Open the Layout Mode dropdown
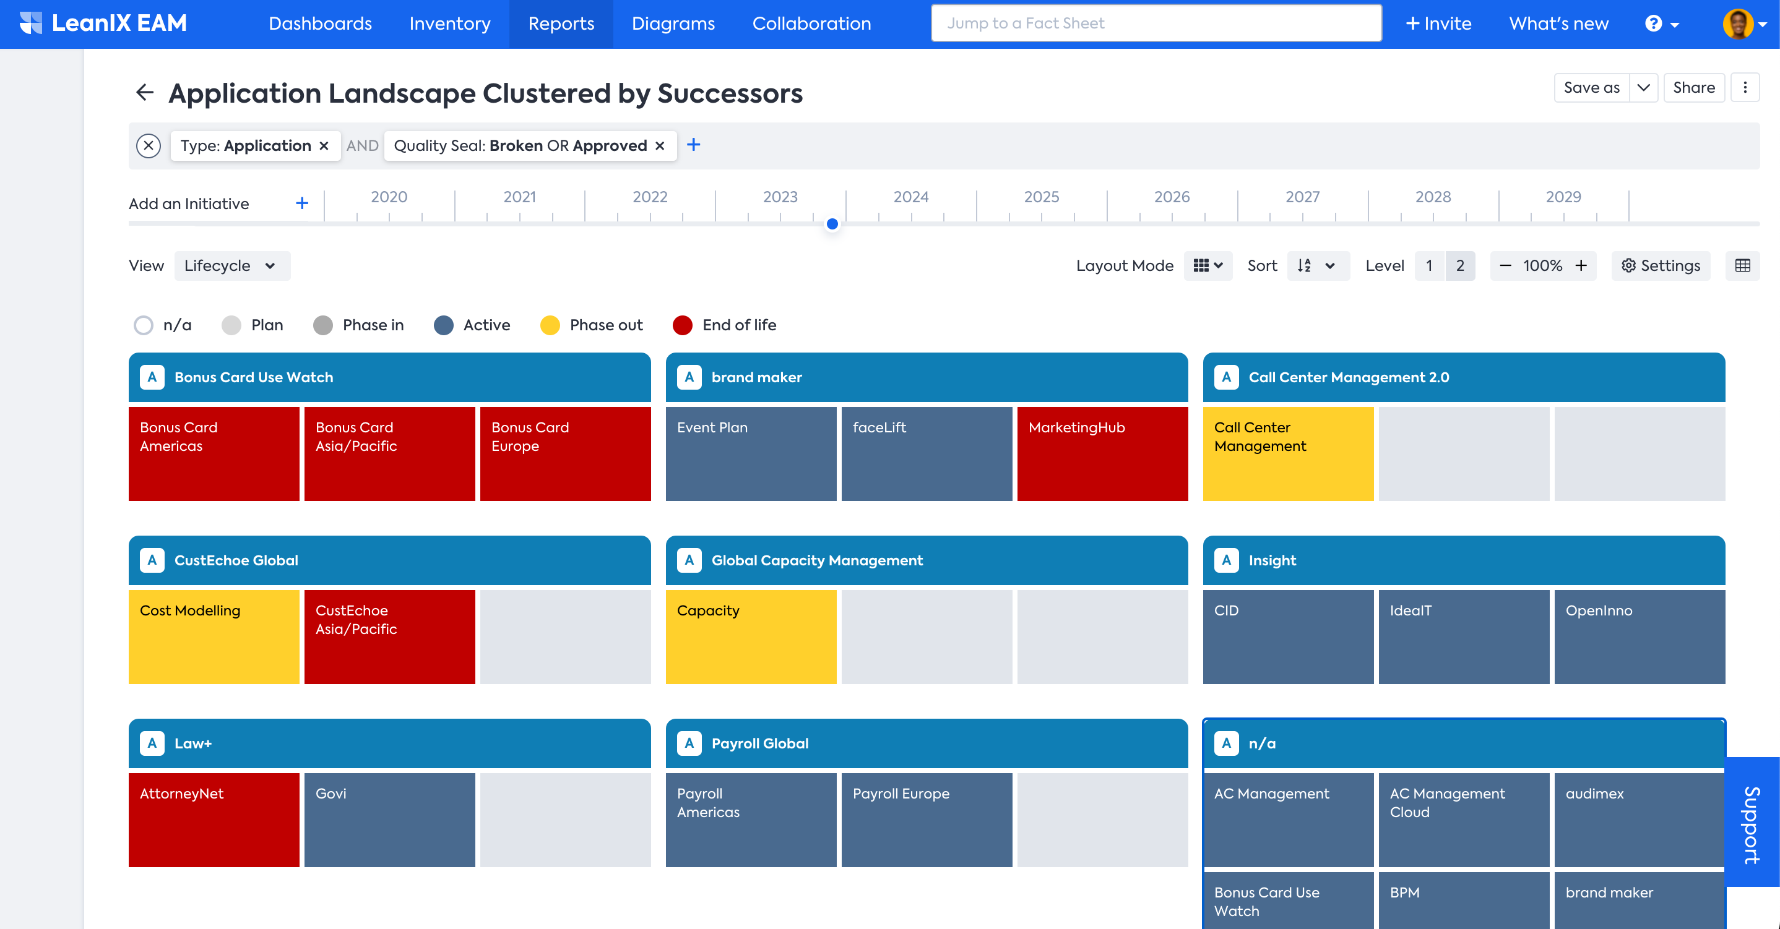This screenshot has width=1780, height=929. coord(1208,265)
